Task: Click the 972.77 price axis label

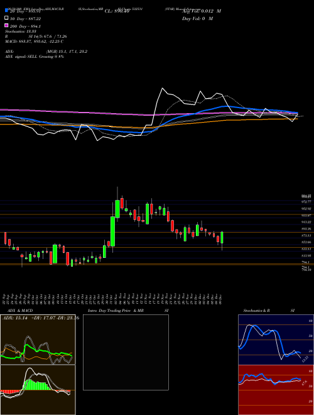Action: (307, 202)
